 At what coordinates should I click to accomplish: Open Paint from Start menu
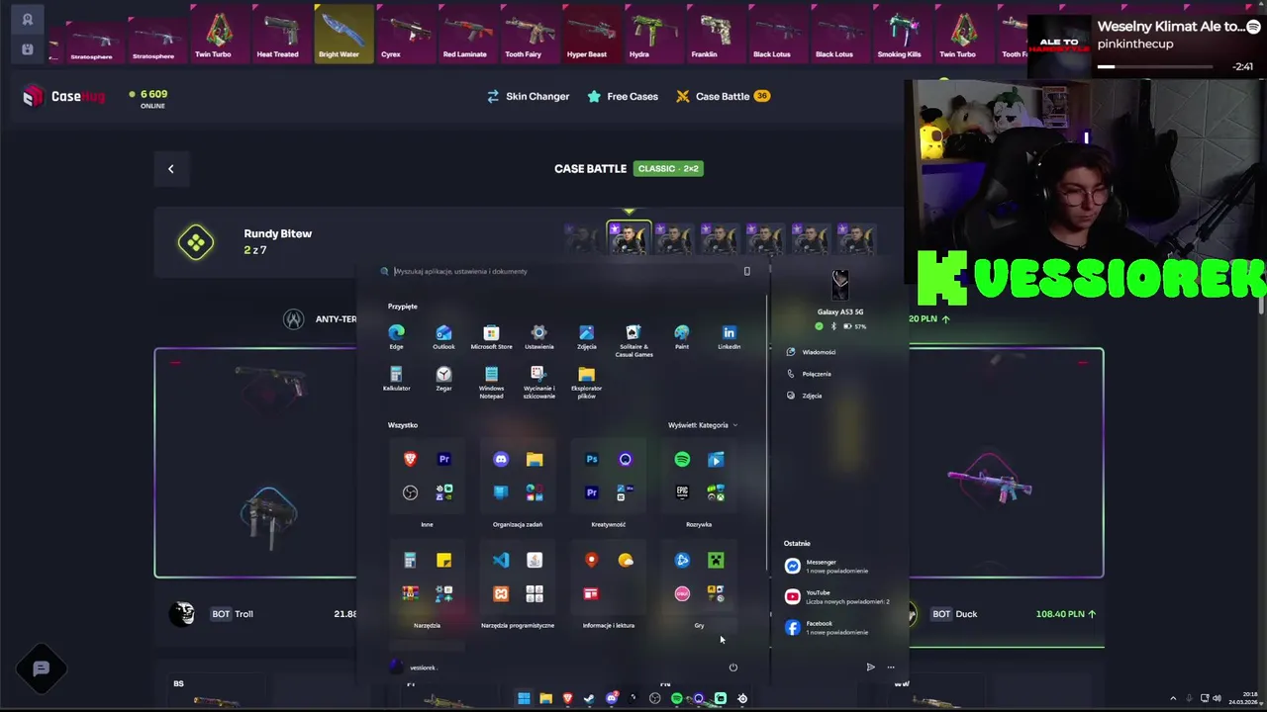[x=681, y=336]
